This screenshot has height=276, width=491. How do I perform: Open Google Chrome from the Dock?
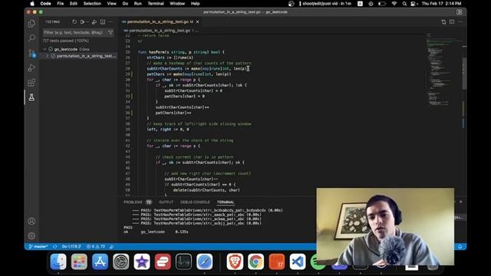coord(255,261)
